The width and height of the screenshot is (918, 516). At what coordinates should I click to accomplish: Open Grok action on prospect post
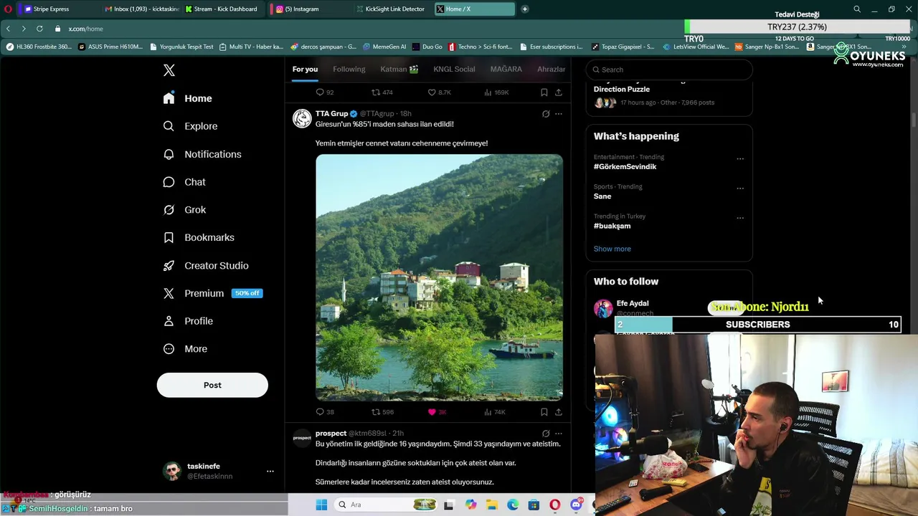[x=546, y=434]
